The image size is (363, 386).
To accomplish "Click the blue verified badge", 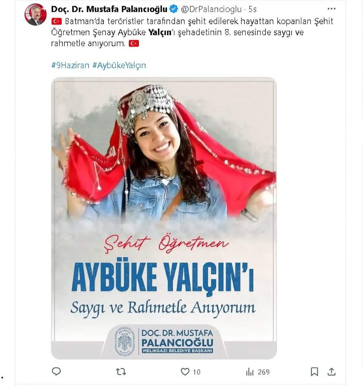I will click(174, 9).
